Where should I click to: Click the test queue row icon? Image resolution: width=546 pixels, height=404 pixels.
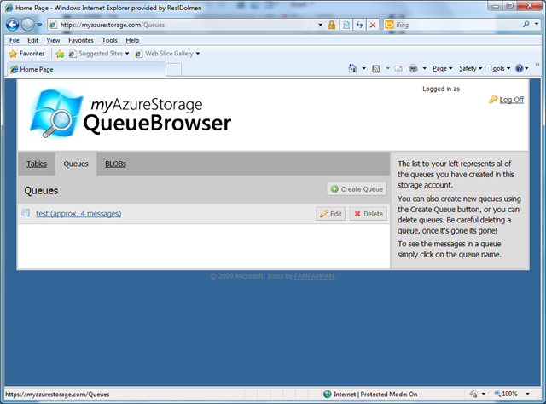tap(26, 212)
